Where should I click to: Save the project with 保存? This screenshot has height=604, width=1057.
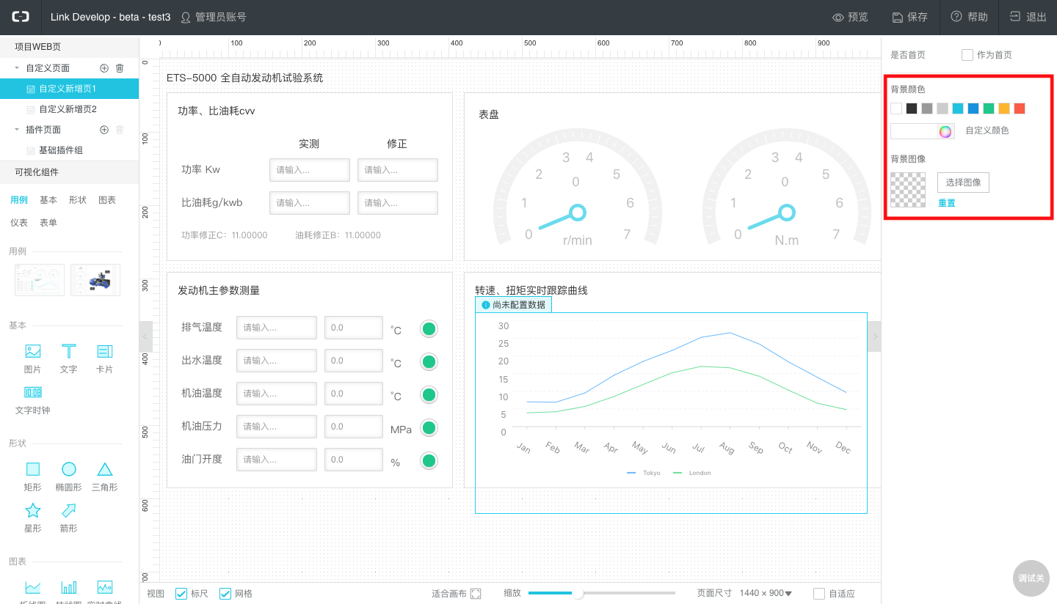(910, 17)
